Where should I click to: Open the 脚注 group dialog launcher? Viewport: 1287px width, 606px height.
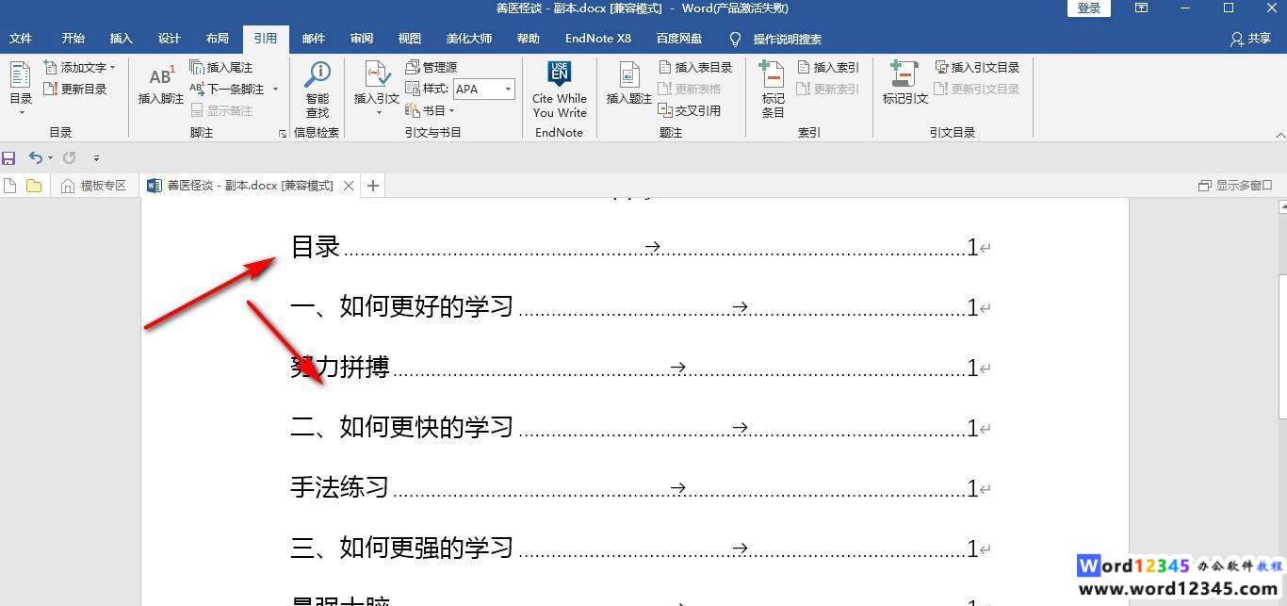pos(283,134)
